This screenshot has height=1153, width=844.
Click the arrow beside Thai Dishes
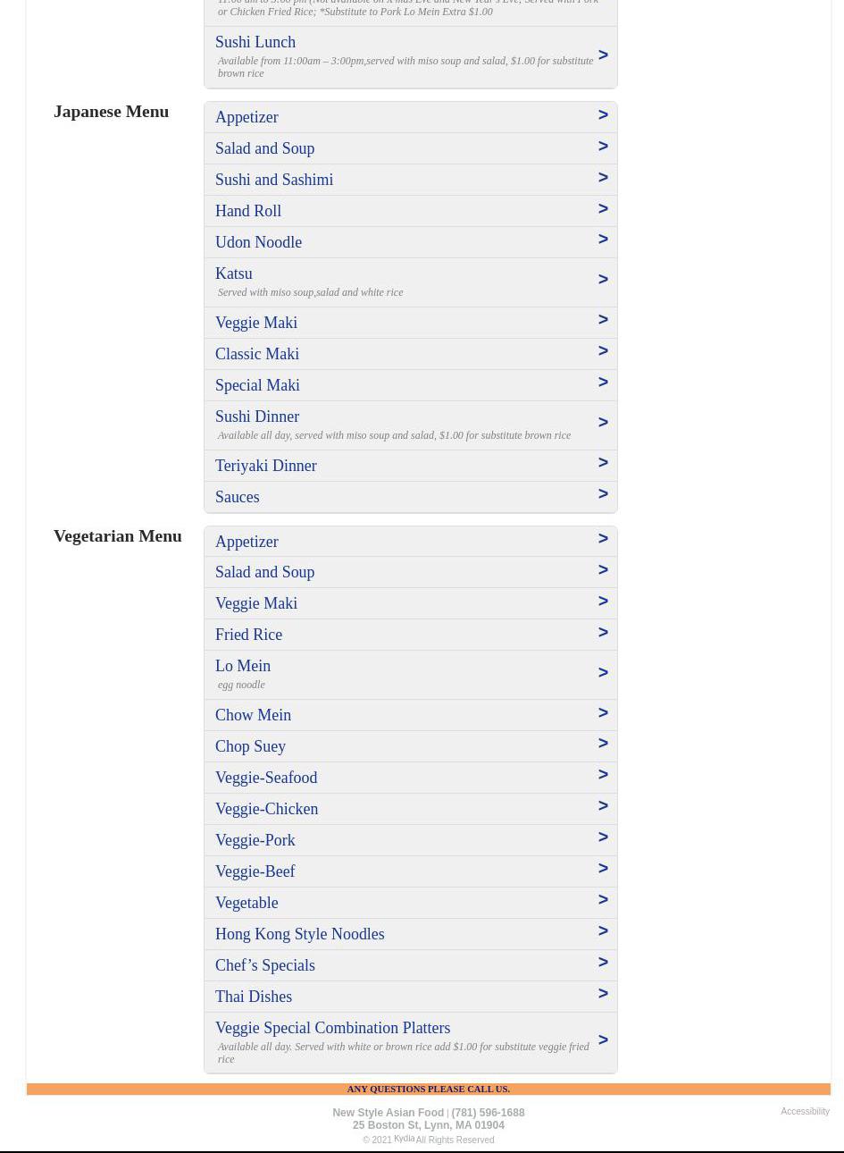point(603,994)
